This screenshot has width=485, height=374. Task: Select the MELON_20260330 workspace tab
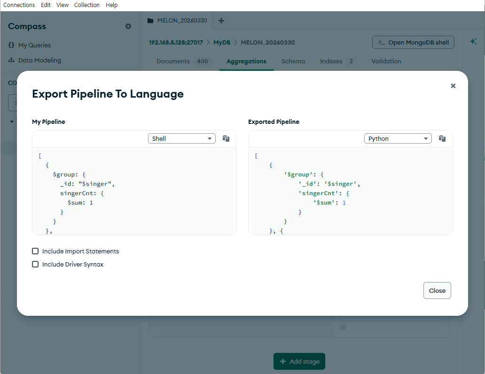coord(178,20)
